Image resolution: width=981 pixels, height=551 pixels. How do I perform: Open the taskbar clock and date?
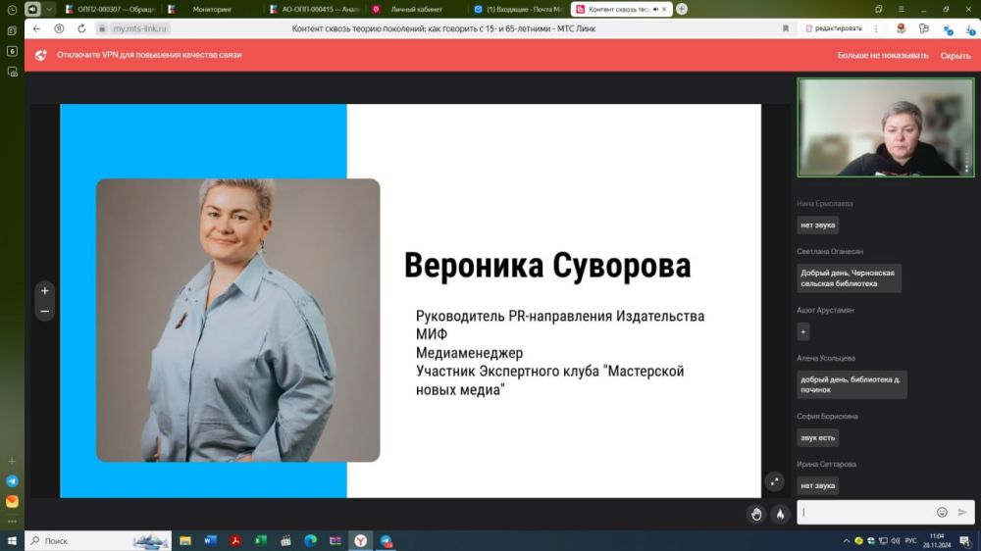point(937,541)
